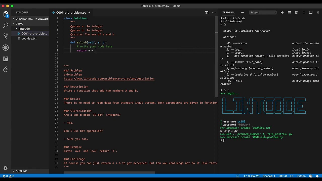Open the Source Control view
The image size is (322, 181).
6,36
